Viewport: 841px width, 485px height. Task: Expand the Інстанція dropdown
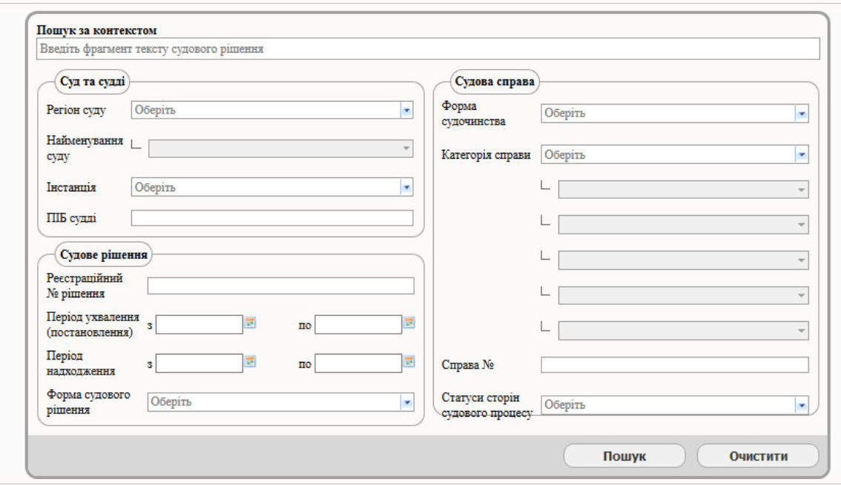(x=406, y=188)
